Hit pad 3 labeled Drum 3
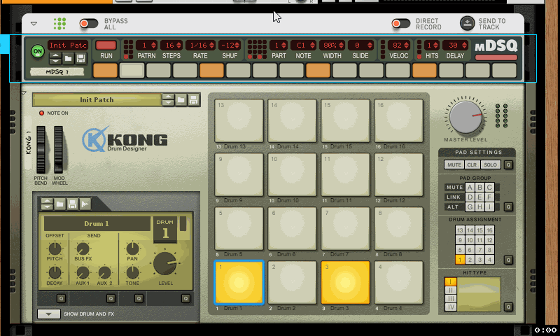 point(345,282)
